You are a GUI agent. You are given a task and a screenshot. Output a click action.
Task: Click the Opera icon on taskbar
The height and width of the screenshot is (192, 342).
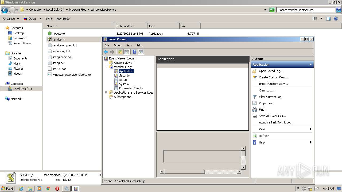point(57,189)
